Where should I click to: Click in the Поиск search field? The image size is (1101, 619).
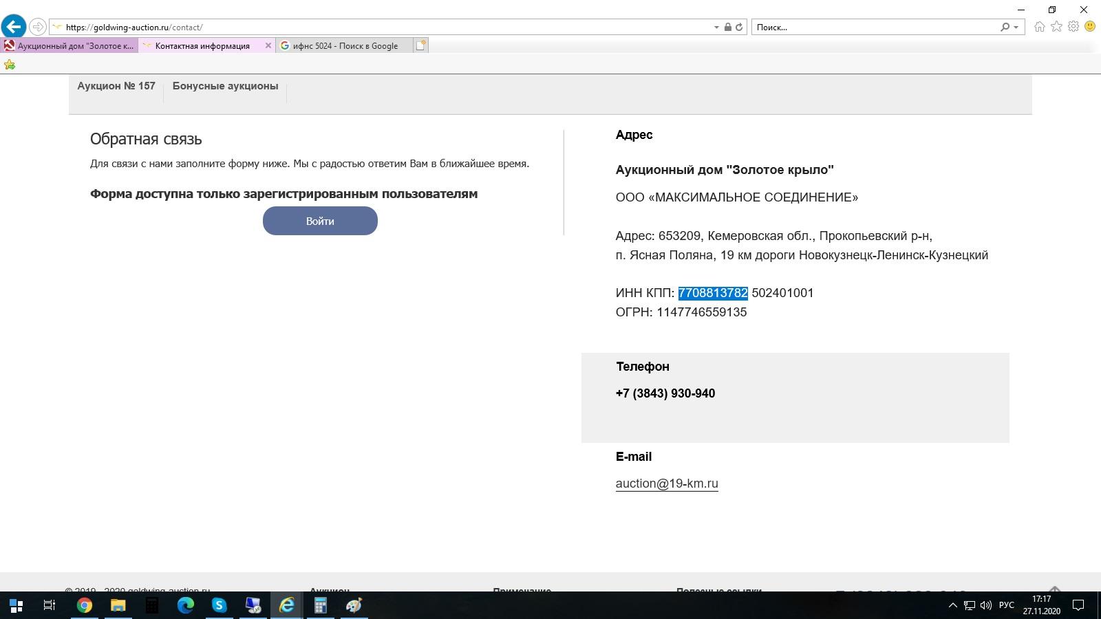(874, 28)
